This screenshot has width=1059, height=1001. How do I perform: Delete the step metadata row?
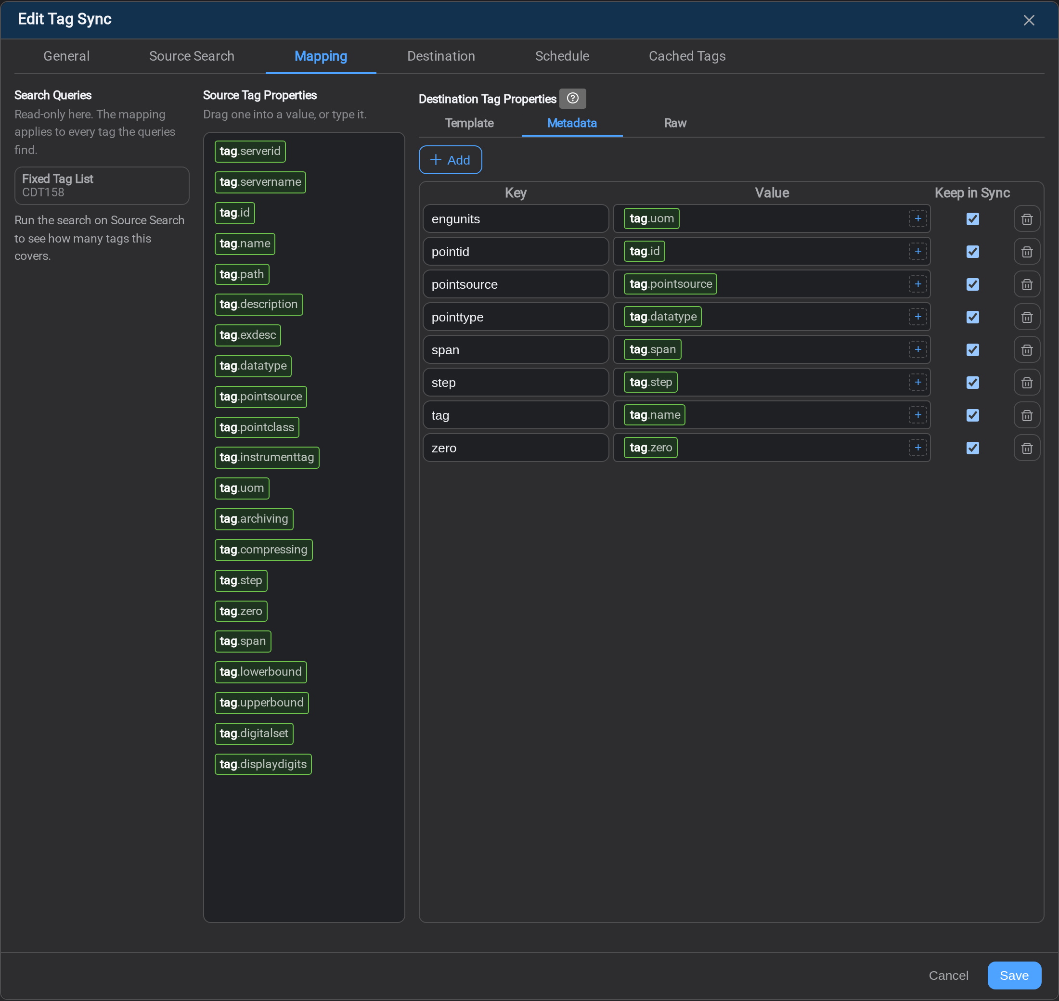click(1026, 383)
